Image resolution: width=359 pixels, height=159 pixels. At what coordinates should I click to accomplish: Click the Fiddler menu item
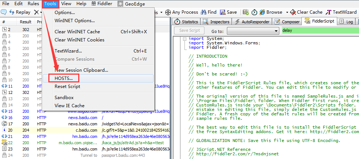pos(102,4)
